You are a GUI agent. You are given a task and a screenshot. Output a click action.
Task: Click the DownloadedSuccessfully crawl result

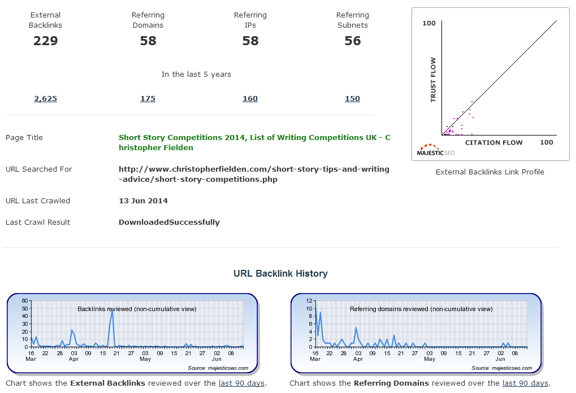tap(169, 222)
